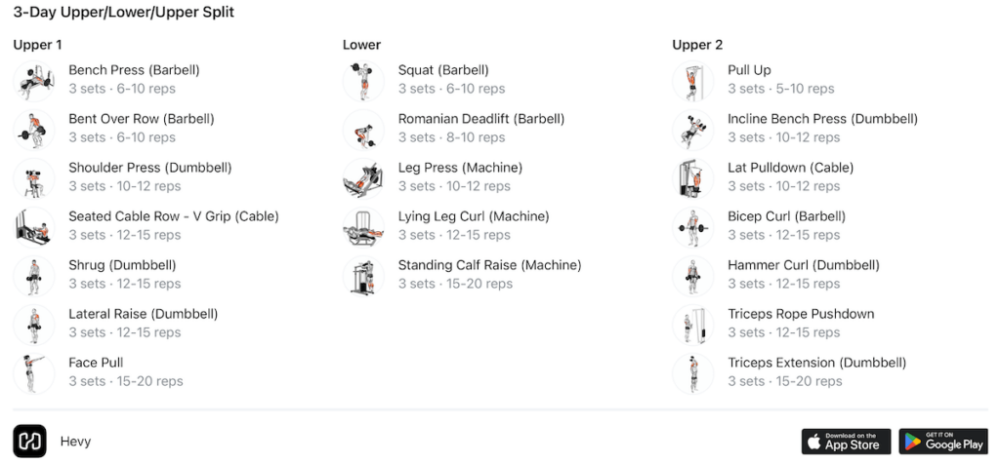Click the Bicep Curl (Barbell) thumbnail
Viewport: 1000px width, 463px height.
(693, 226)
